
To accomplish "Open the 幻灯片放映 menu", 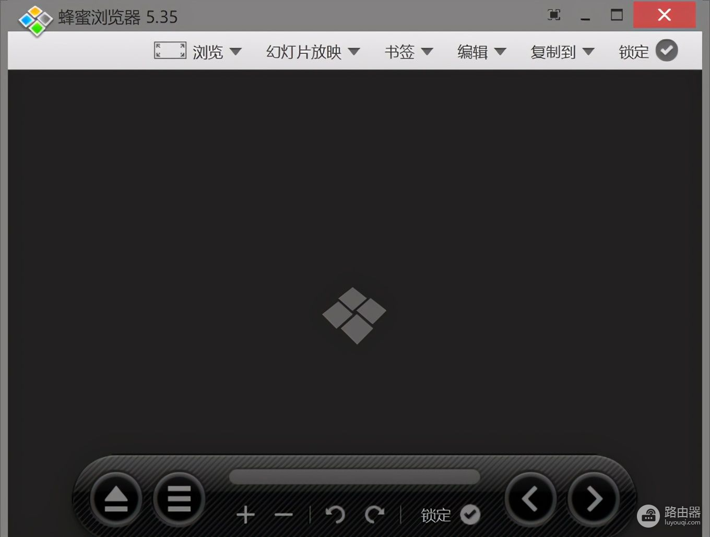I will click(x=304, y=52).
